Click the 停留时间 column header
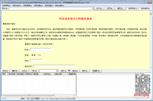The image size is (153, 101). pyautogui.click(x=72, y=74)
